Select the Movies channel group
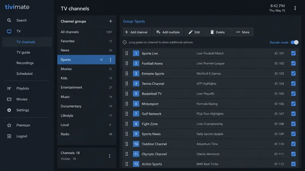The height and width of the screenshot is (171, 305). (87, 69)
